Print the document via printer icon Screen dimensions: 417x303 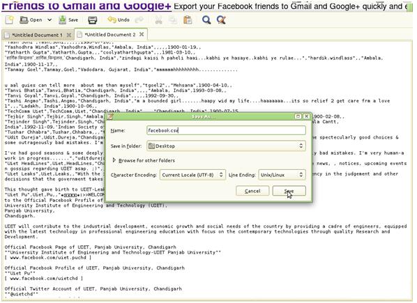(x=93, y=20)
